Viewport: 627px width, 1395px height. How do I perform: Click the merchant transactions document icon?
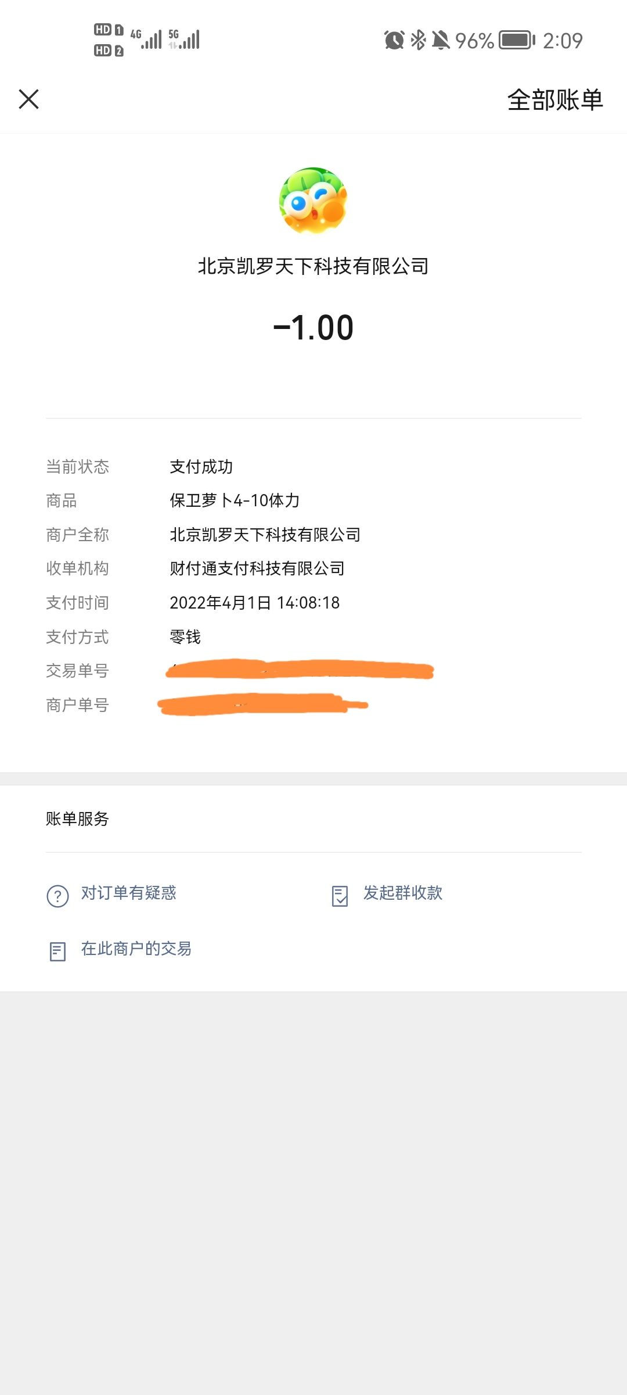pos(57,952)
